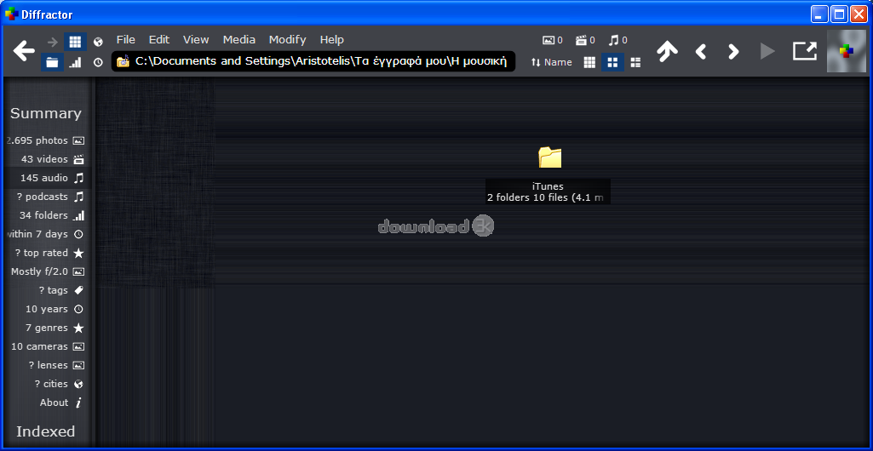Open the File menu
Screen dimensions: 873x451
[x=126, y=39]
